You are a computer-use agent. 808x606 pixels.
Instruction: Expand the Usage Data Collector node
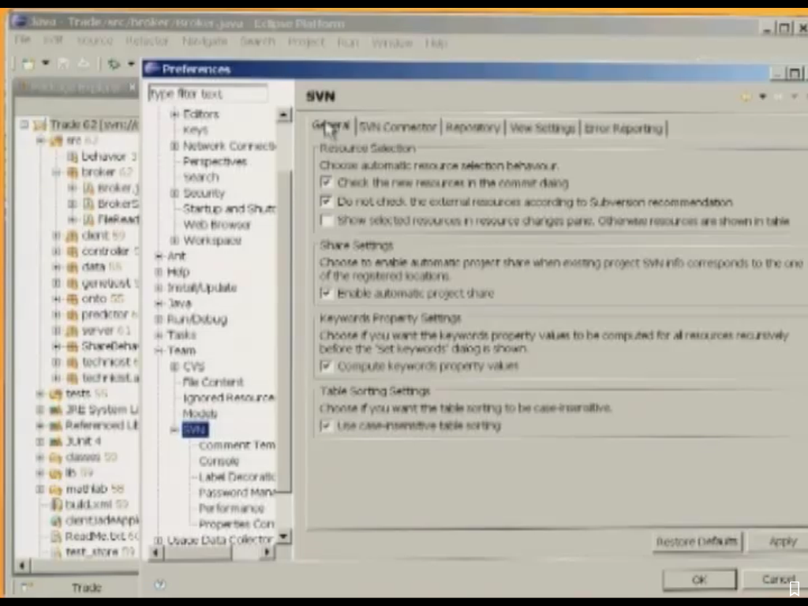coord(159,540)
